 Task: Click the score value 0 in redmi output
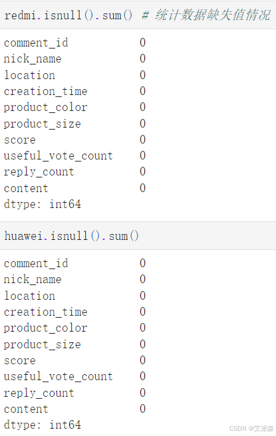(x=142, y=140)
